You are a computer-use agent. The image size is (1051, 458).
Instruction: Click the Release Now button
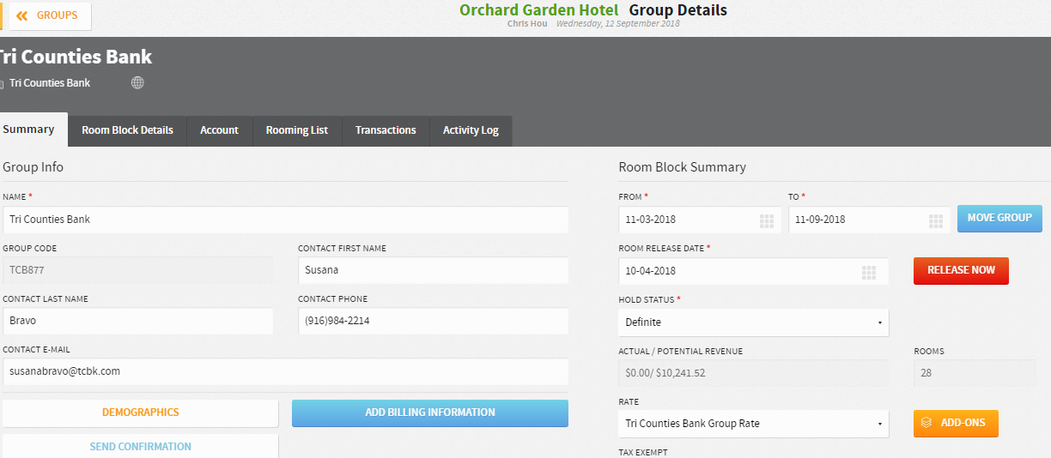(961, 270)
